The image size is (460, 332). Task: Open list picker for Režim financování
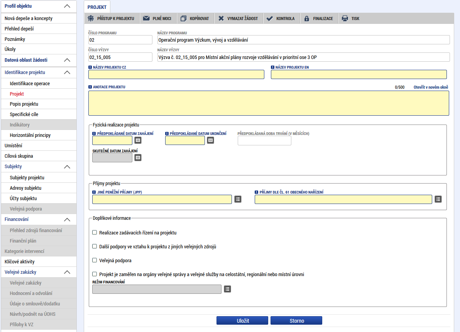click(227, 289)
